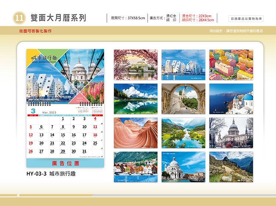Select the HY-03-3 城市旅行趣 product label

pos(51,173)
